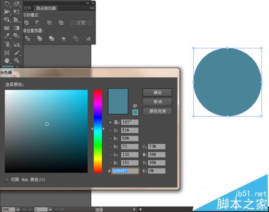Select the blue B radio beside 151
269x212 pixels.
click(110, 163)
